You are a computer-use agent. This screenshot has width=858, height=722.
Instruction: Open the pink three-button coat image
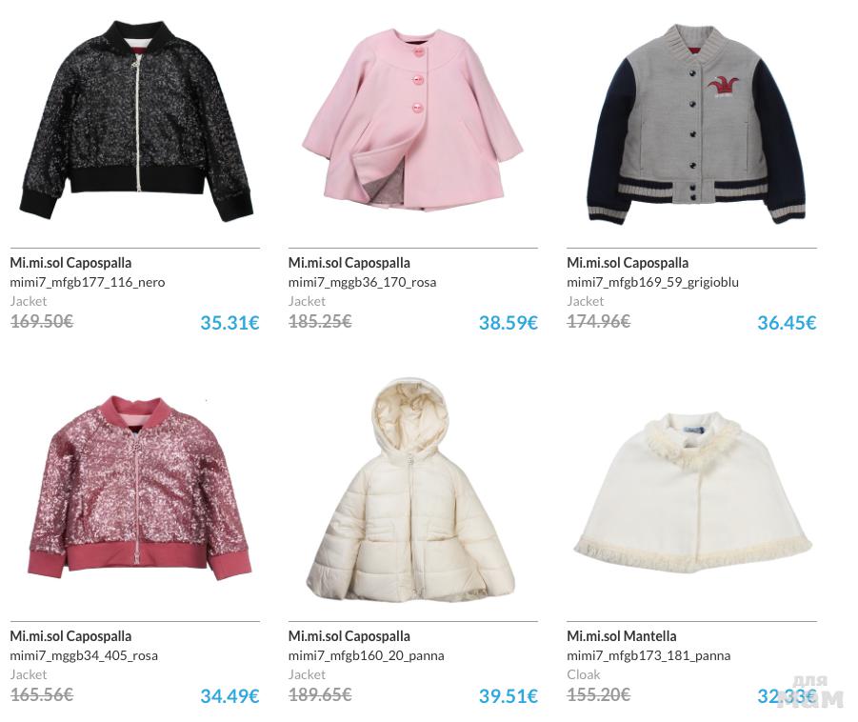click(x=413, y=120)
